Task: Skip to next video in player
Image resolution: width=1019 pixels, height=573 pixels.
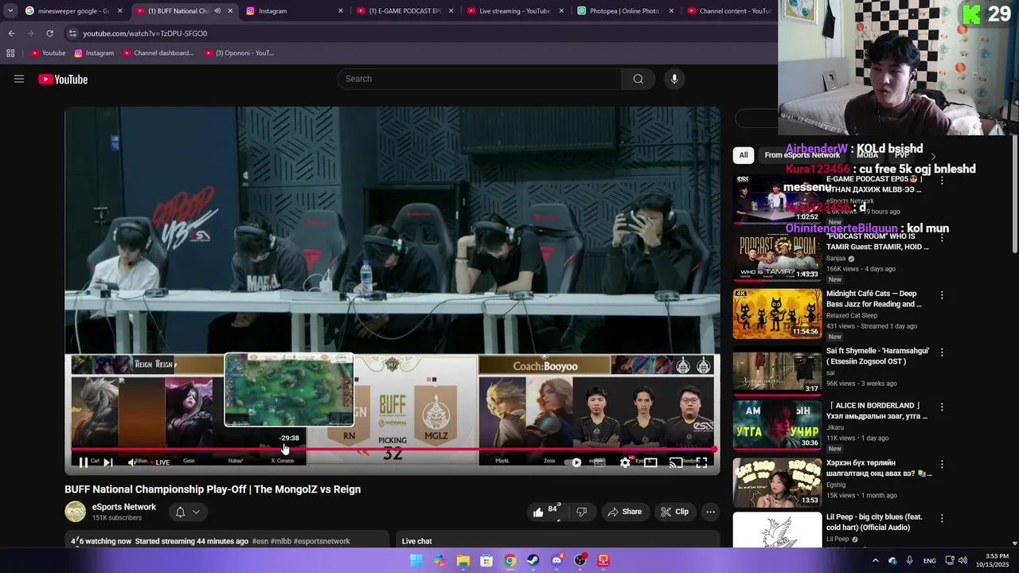Action: (x=108, y=462)
